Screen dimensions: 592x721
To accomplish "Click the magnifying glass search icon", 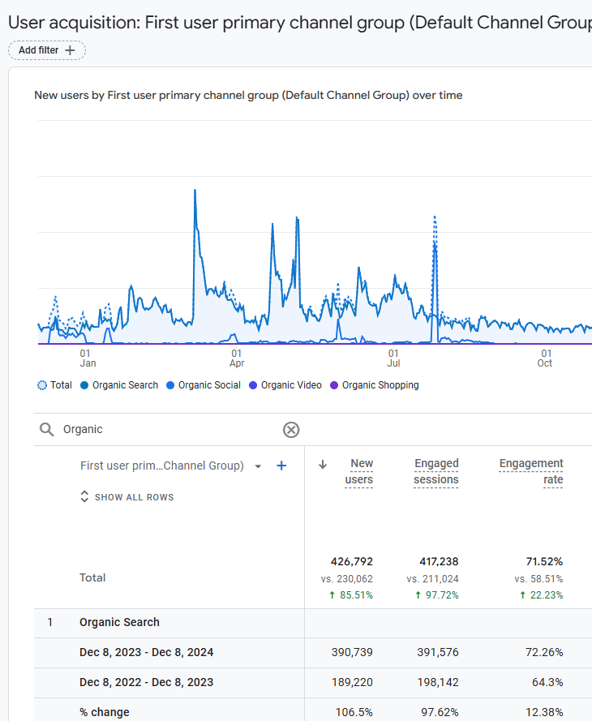I will (x=47, y=430).
